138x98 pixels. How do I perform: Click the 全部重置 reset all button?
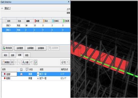click(20, 48)
